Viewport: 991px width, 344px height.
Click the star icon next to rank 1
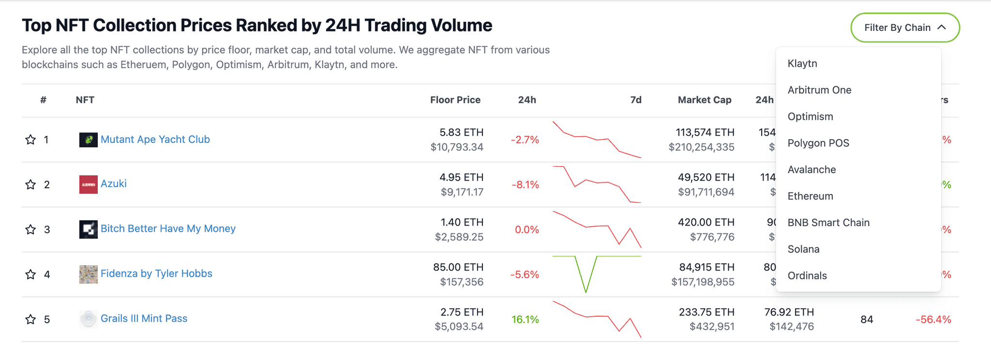point(30,140)
